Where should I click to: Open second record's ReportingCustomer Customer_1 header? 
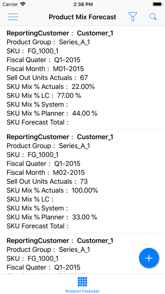pyautogui.click(x=60, y=137)
